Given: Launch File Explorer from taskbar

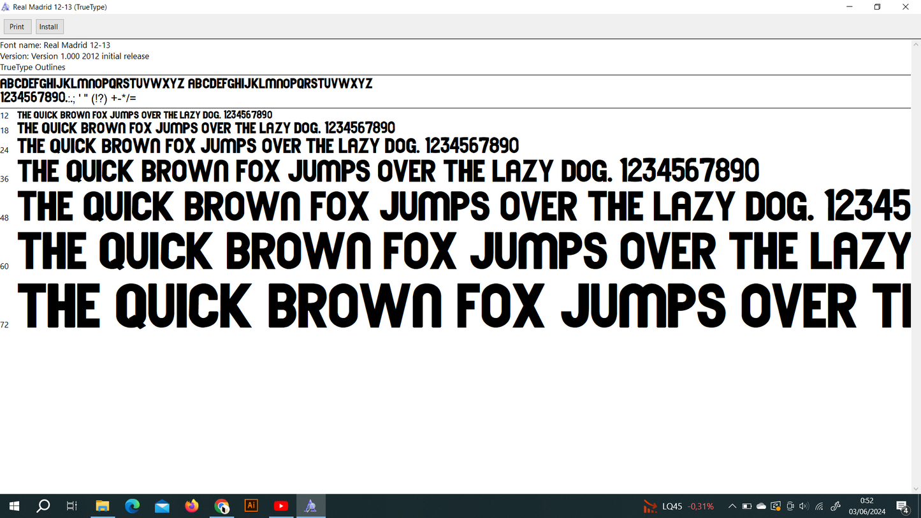Looking at the screenshot, I should tap(103, 507).
